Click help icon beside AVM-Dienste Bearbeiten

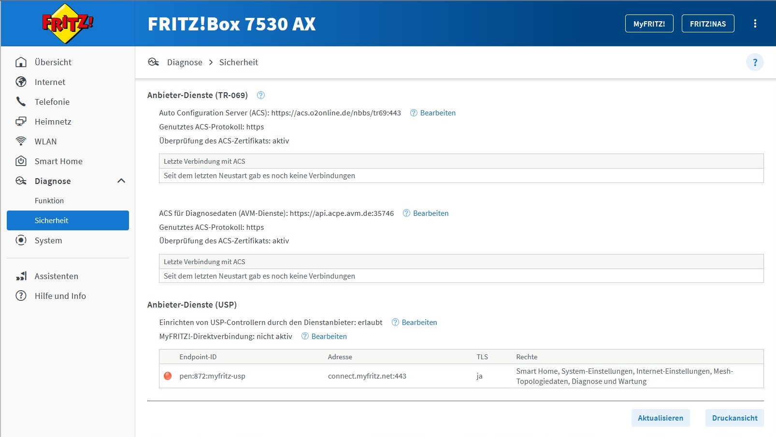coord(406,213)
